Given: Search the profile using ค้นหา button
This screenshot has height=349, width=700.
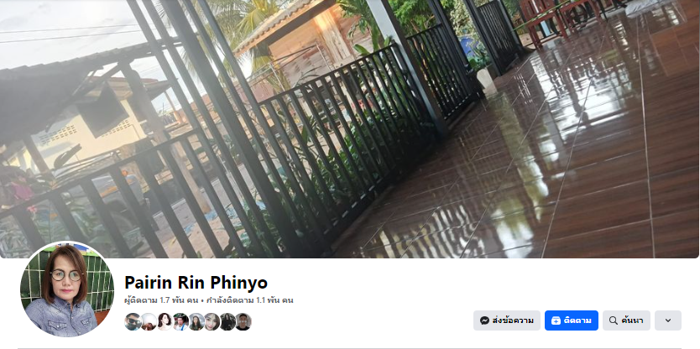Looking at the screenshot, I should [x=626, y=320].
